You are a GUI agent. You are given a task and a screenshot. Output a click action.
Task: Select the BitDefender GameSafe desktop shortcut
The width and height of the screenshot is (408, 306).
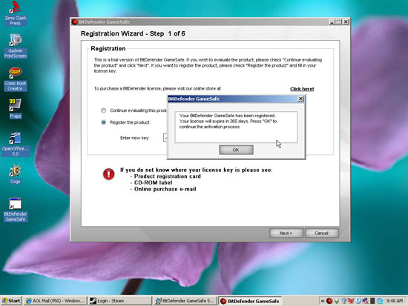coord(15,210)
